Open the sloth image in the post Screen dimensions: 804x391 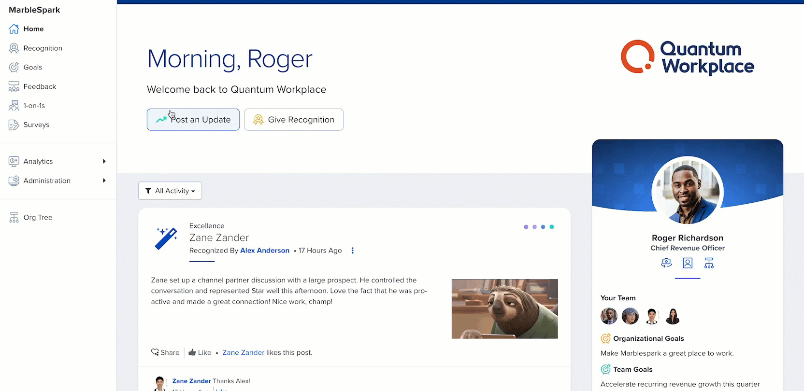click(x=504, y=309)
